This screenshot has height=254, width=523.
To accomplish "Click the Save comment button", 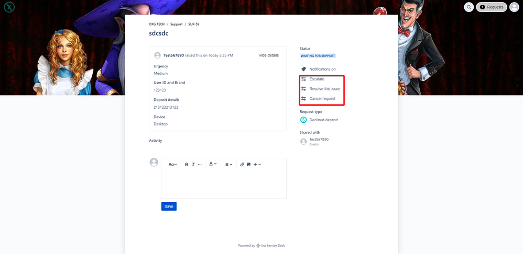I will pos(169,206).
